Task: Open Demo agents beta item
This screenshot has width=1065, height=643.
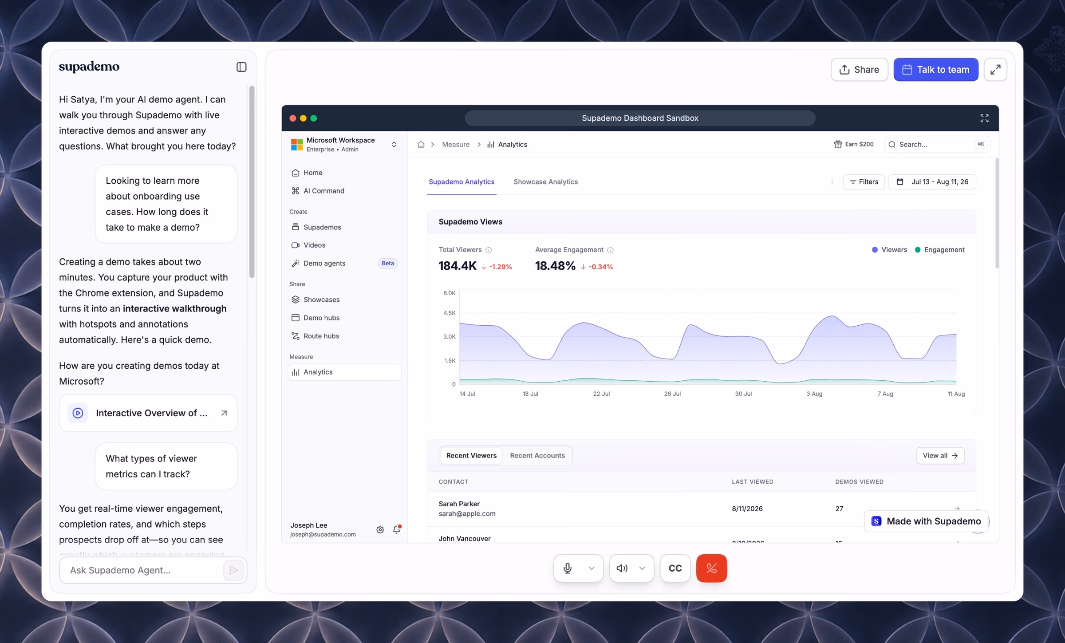Action: (344, 263)
